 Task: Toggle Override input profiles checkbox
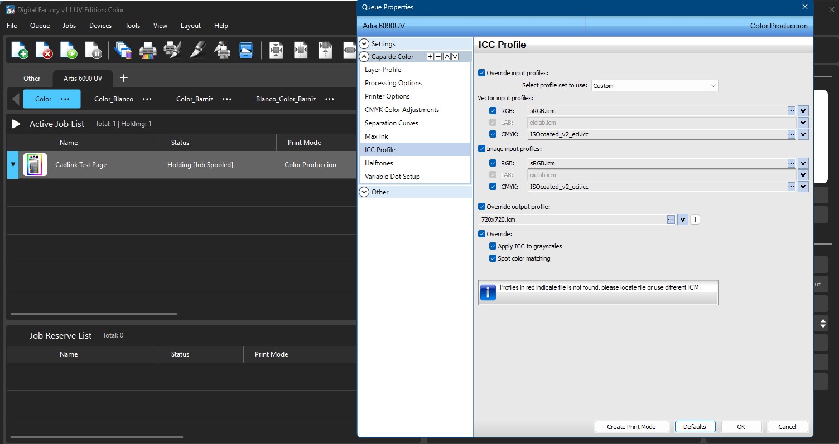[482, 72]
